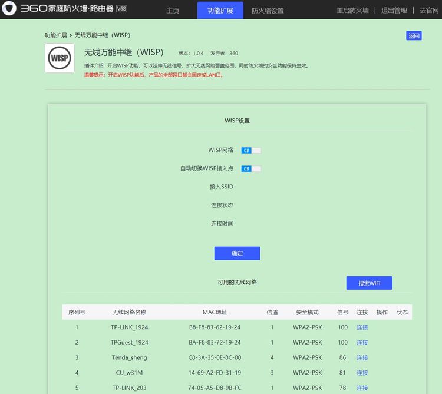Click the V5S model badge
The width and height of the screenshot is (442, 394).
[x=121, y=8]
